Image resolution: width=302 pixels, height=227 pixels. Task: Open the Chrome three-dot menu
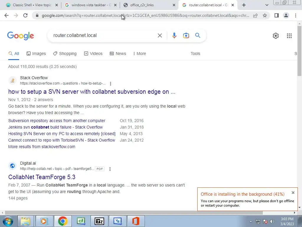296,15
